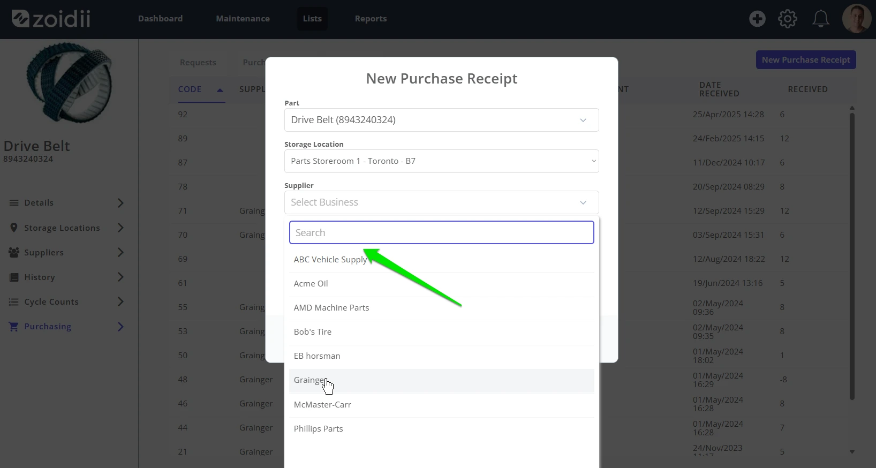Select Grainger in supplier list
876x468 pixels.
(441, 380)
